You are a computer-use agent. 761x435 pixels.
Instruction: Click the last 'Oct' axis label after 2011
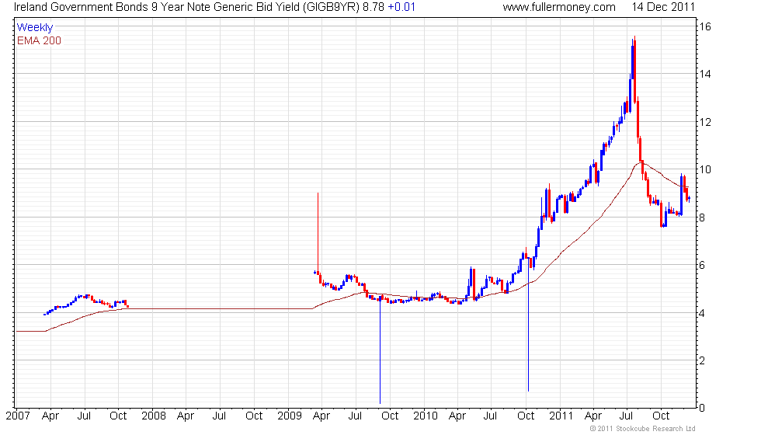click(x=661, y=416)
